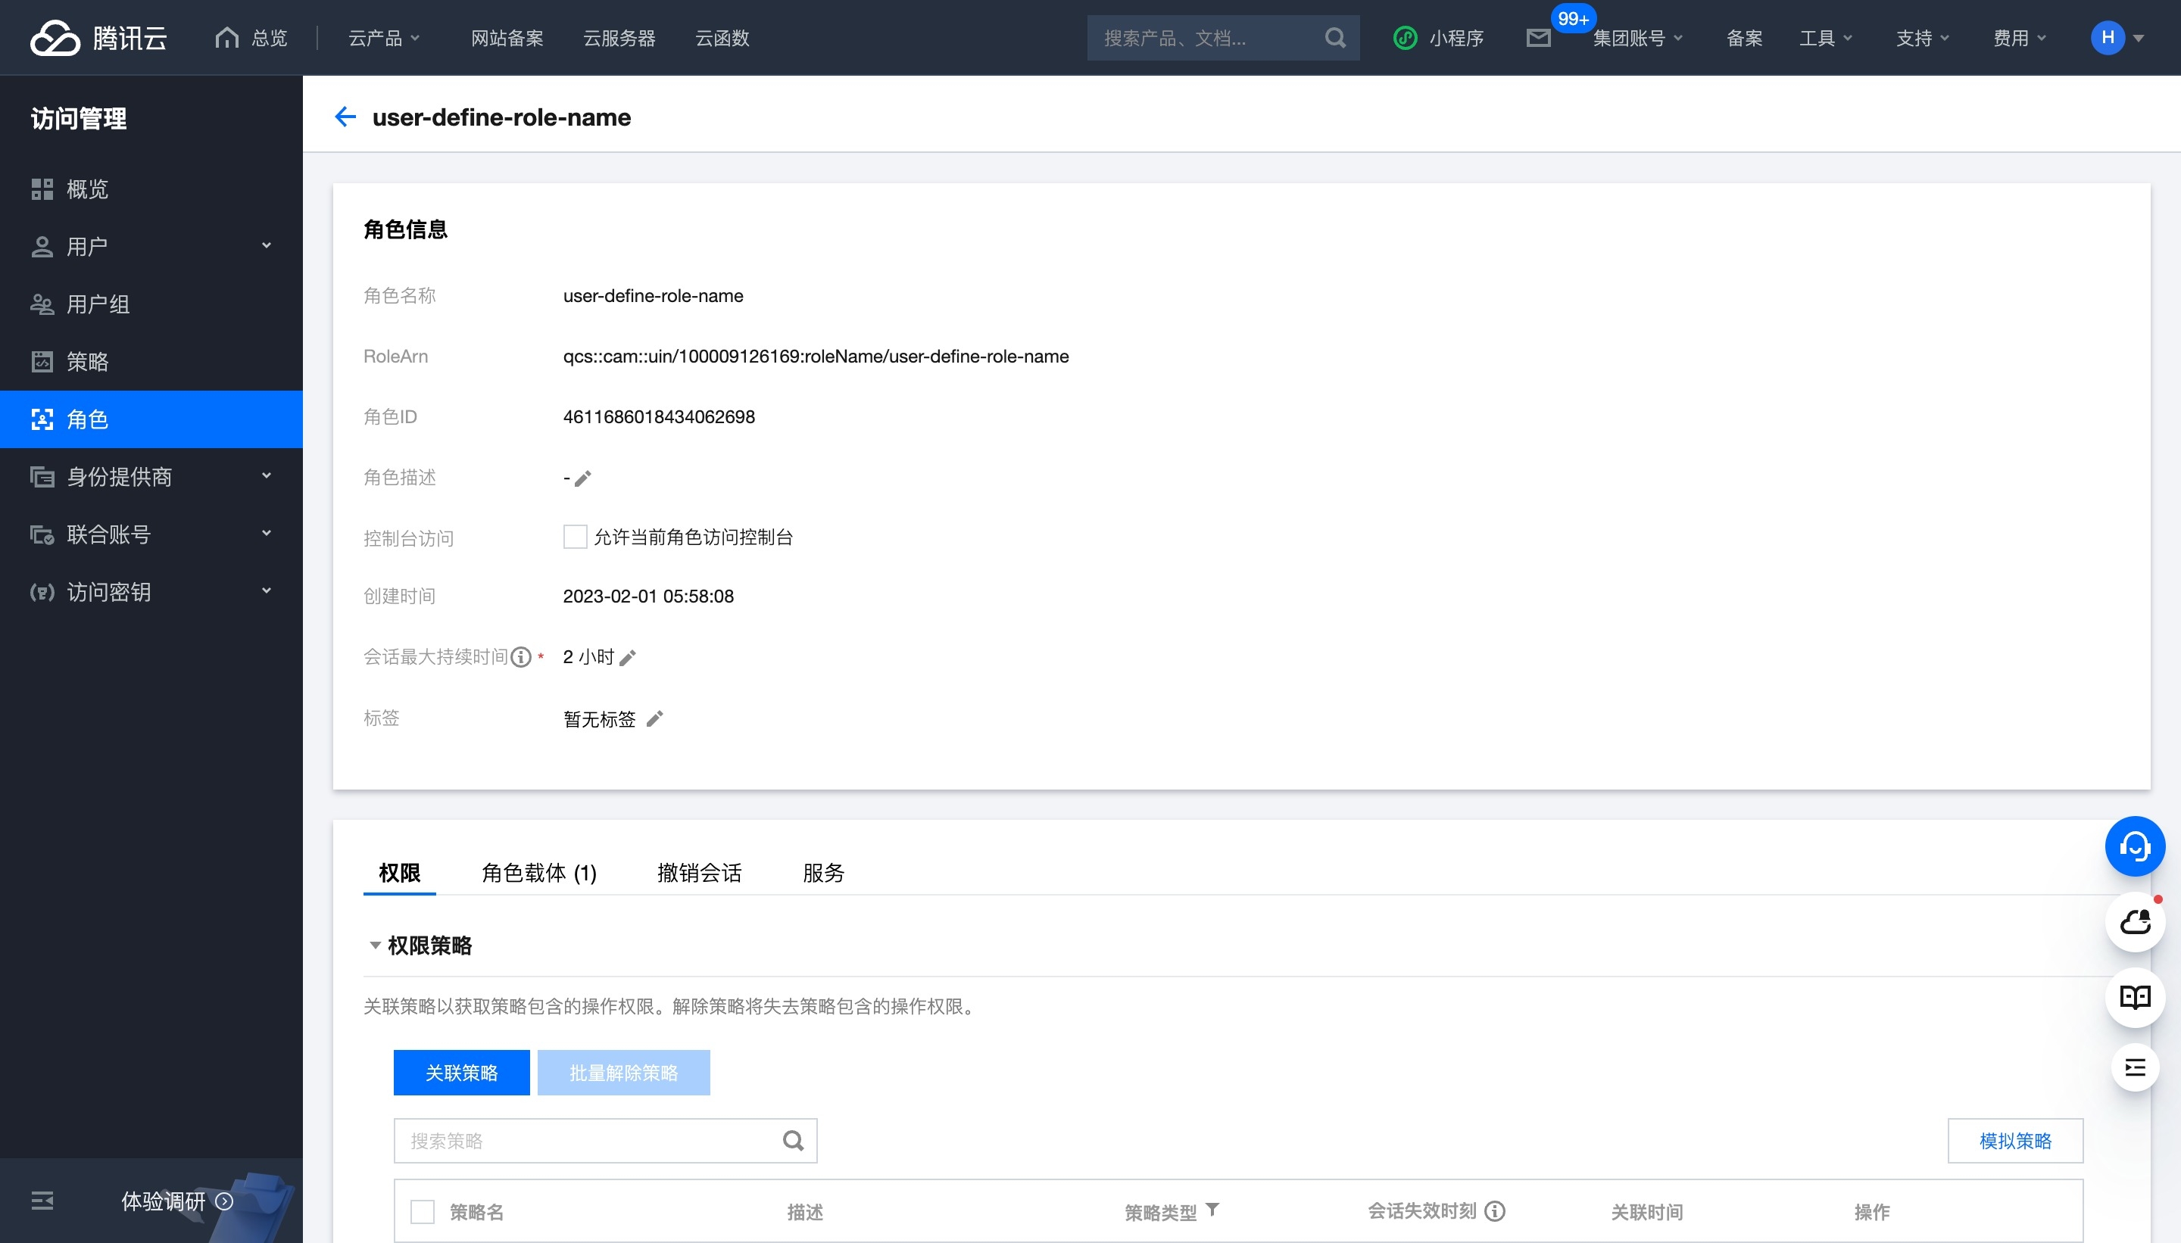Switch to the 权限 tab
The width and height of the screenshot is (2181, 1243).
400,873
